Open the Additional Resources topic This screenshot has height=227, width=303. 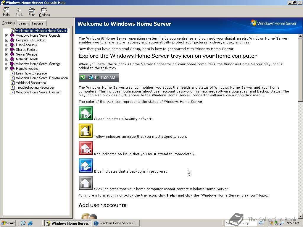point(31,83)
